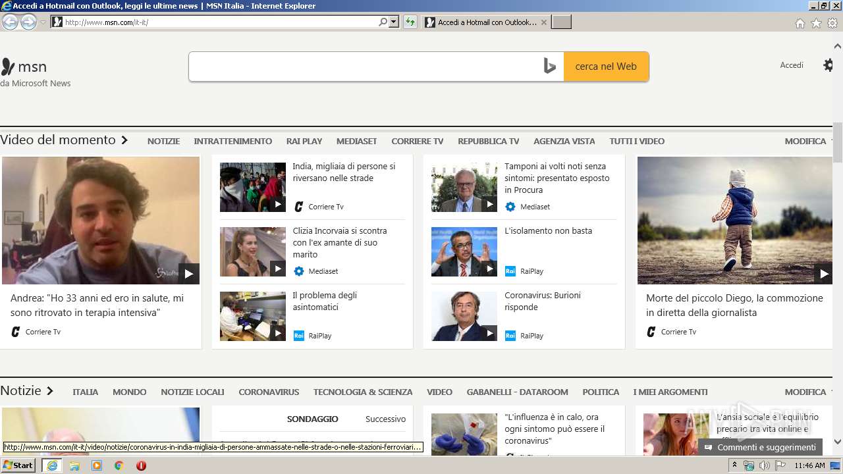Select the RAI PLAY tab
843x474 pixels.
click(304, 141)
